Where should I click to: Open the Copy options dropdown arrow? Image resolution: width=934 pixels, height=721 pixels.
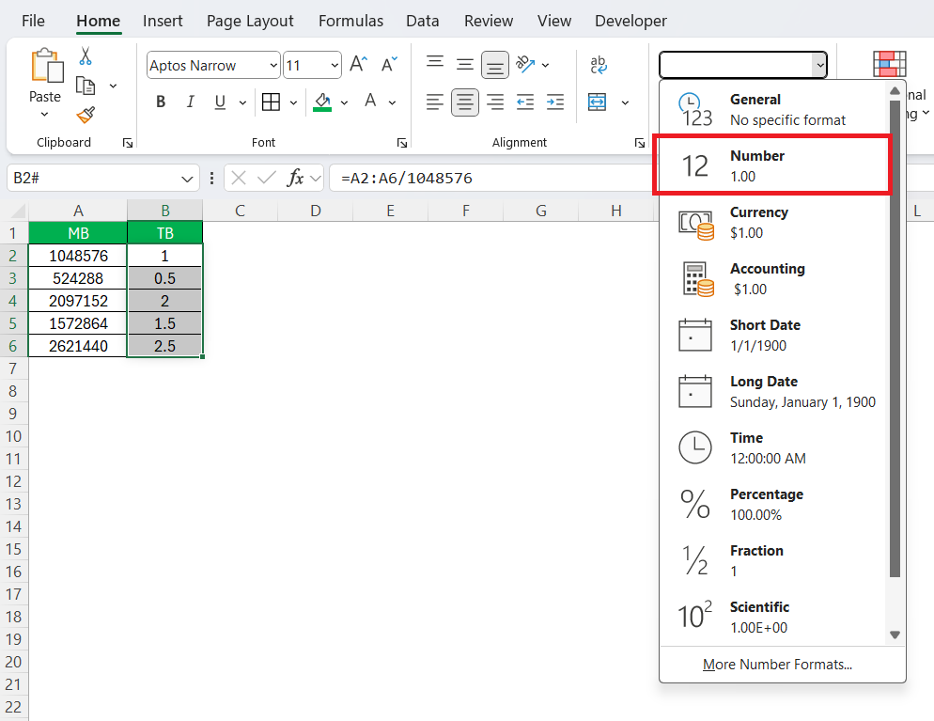[x=113, y=86]
